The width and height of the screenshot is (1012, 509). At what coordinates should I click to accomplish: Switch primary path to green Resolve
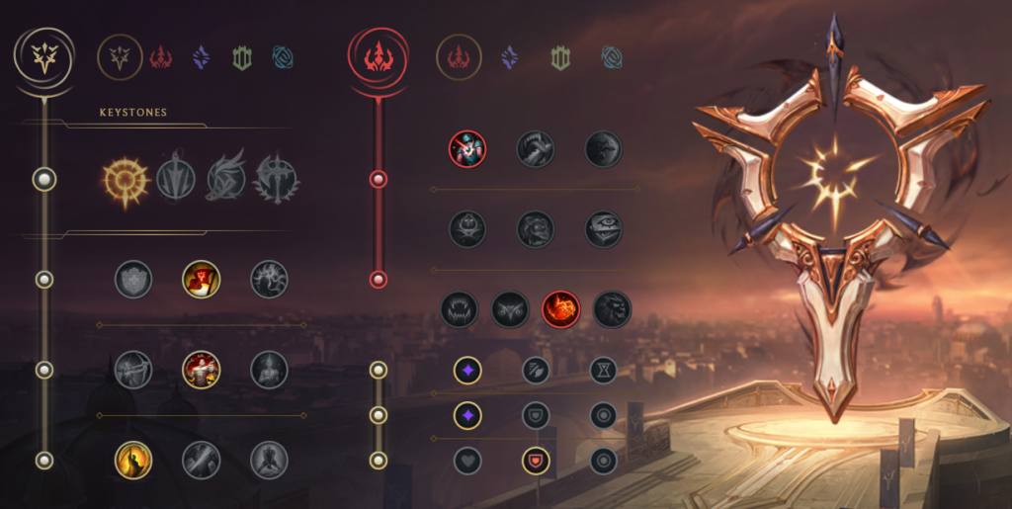tap(242, 58)
